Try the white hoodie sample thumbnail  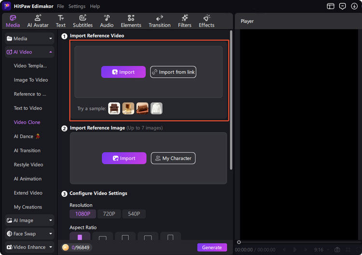click(x=156, y=108)
